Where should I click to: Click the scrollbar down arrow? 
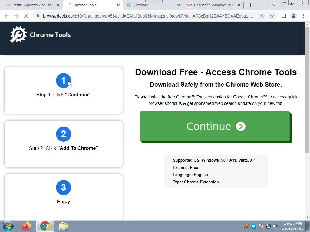(307, 217)
